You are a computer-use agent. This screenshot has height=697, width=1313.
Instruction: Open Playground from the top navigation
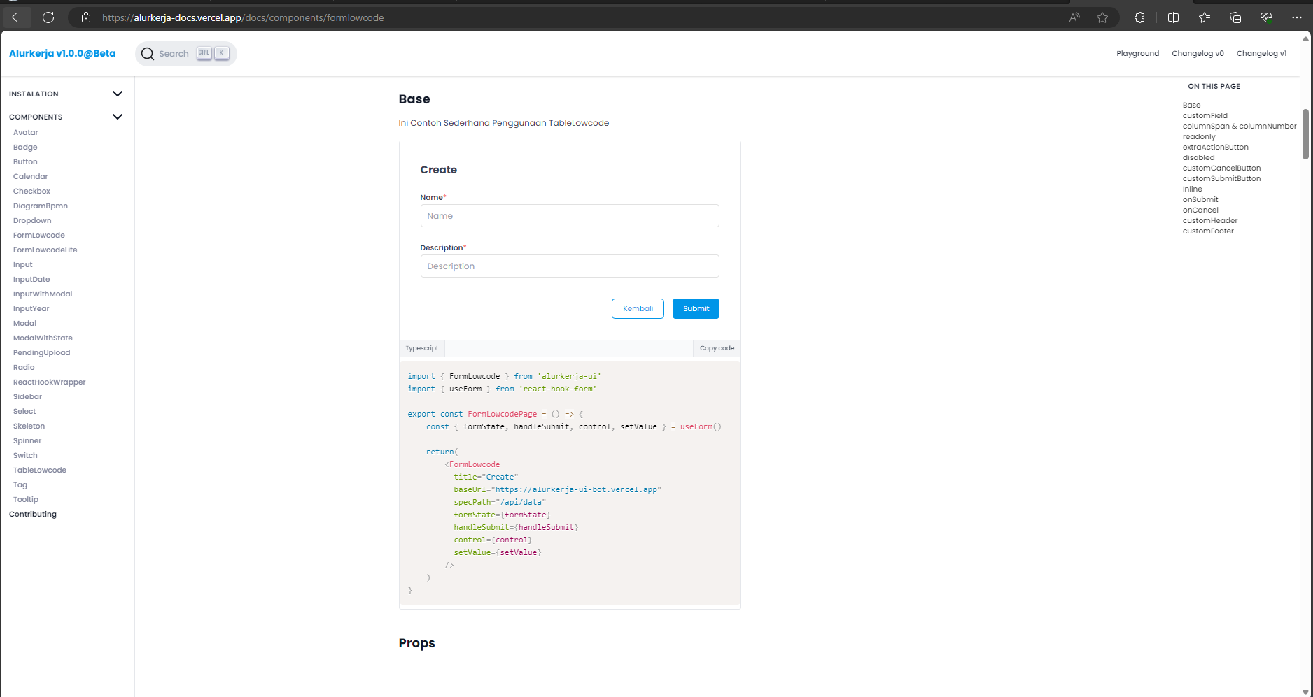click(1137, 53)
